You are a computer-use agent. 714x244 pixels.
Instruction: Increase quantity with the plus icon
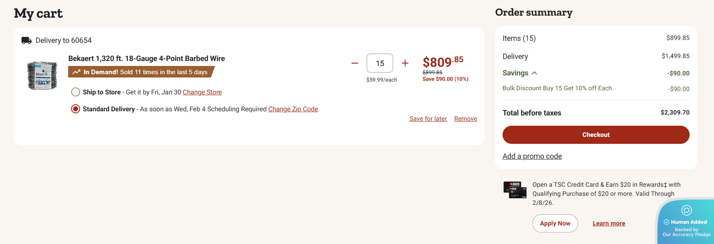tap(405, 63)
